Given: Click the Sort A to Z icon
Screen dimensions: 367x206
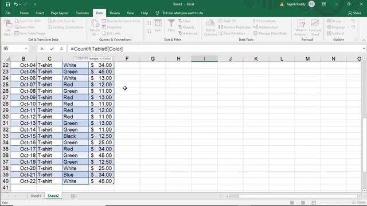Looking at the screenshot, I should (149, 23).
